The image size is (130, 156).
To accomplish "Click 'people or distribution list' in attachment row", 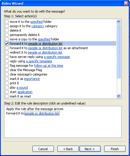I will pyautogui.click(x=45, y=48).
